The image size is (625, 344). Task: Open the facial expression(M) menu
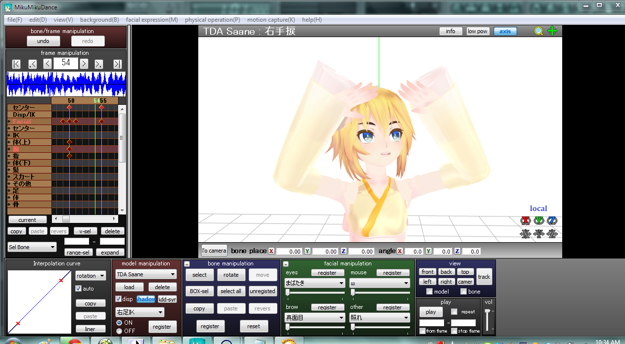[152, 20]
